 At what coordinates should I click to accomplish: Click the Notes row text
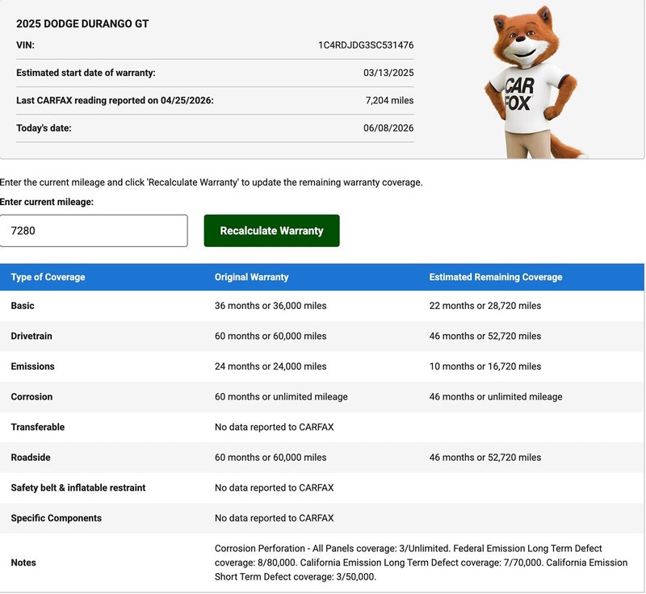point(421,563)
